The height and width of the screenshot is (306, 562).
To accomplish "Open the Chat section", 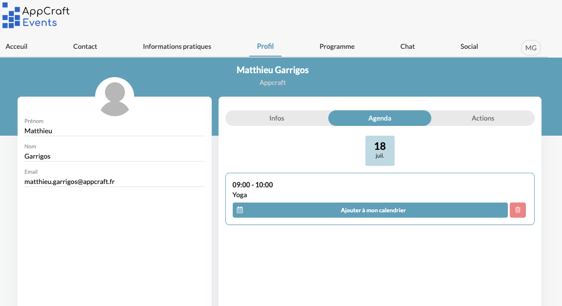I will (407, 47).
